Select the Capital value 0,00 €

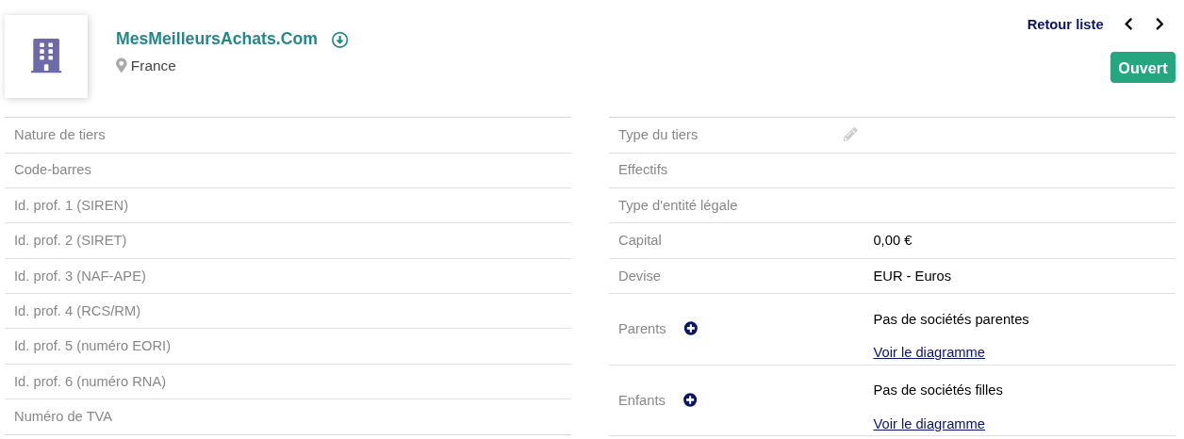click(x=893, y=240)
